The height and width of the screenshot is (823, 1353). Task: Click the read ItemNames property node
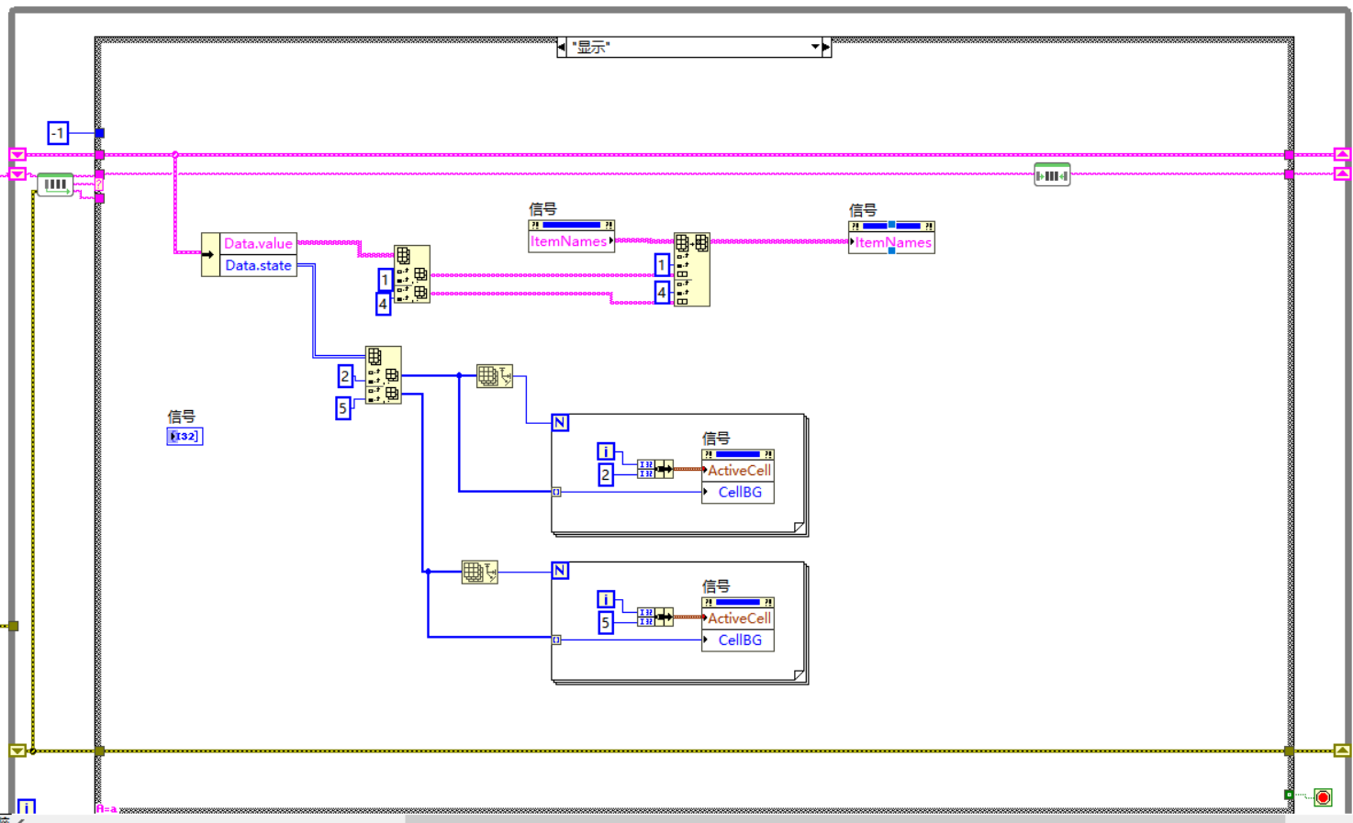point(571,236)
